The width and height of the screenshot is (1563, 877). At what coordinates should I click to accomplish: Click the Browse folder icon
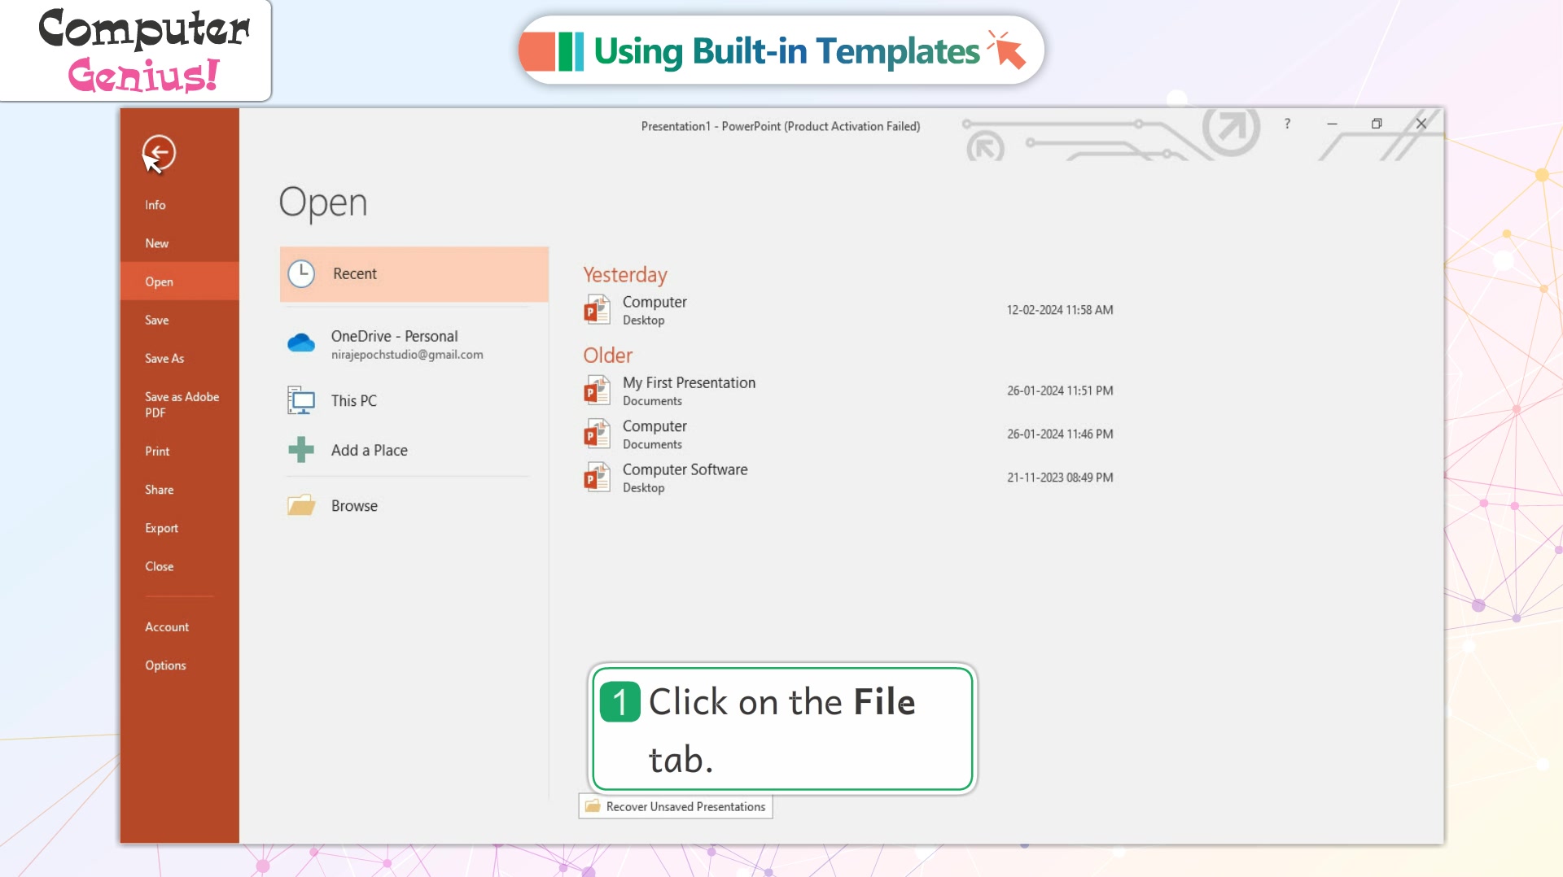301,505
